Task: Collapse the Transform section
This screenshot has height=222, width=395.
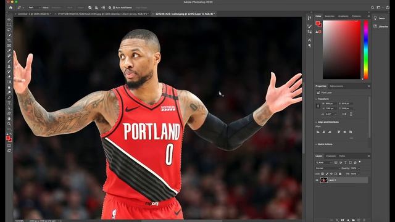Action: [x=317, y=99]
